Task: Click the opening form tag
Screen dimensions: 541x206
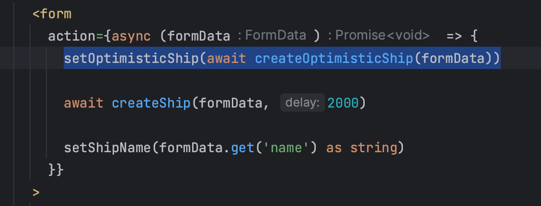Action: (x=52, y=14)
